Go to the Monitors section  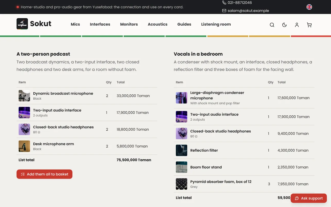(129, 24)
